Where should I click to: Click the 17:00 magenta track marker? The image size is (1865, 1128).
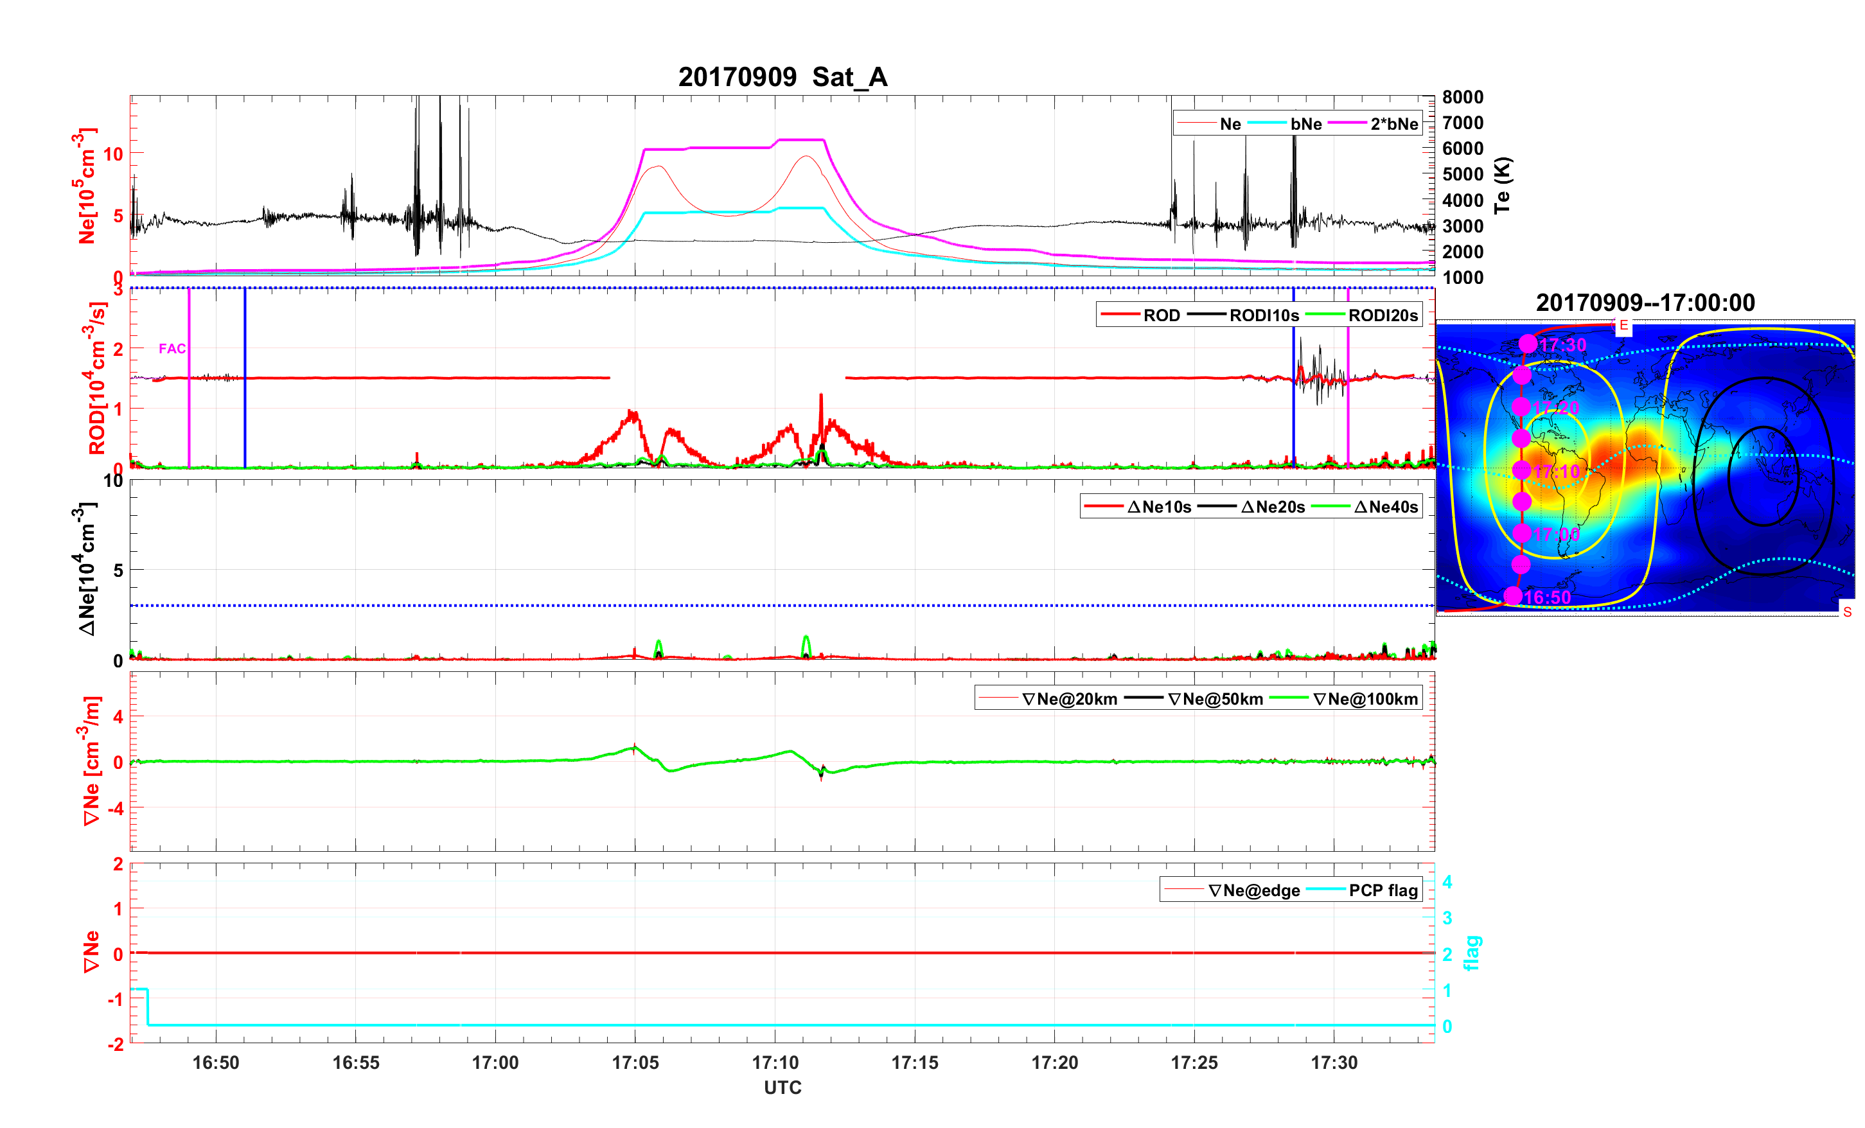tap(1522, 533)
